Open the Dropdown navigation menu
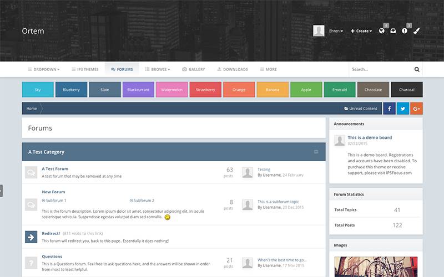The width and height of the screenshot is (444, 277). (44, 69)
